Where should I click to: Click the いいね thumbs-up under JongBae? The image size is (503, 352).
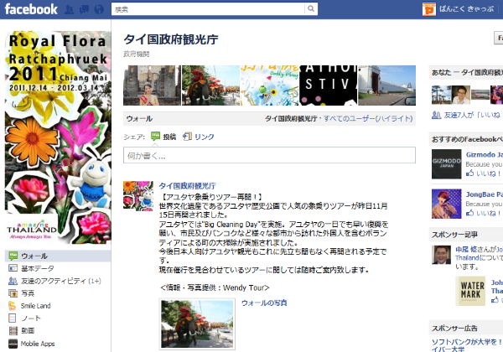pyautogui.click(x=470, y=213)
